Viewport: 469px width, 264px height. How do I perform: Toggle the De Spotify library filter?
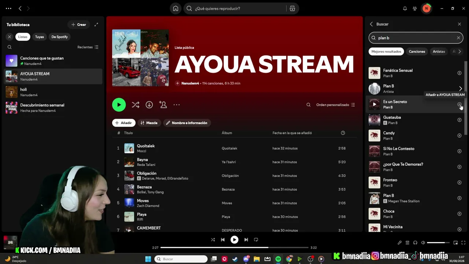coord(59,37)
